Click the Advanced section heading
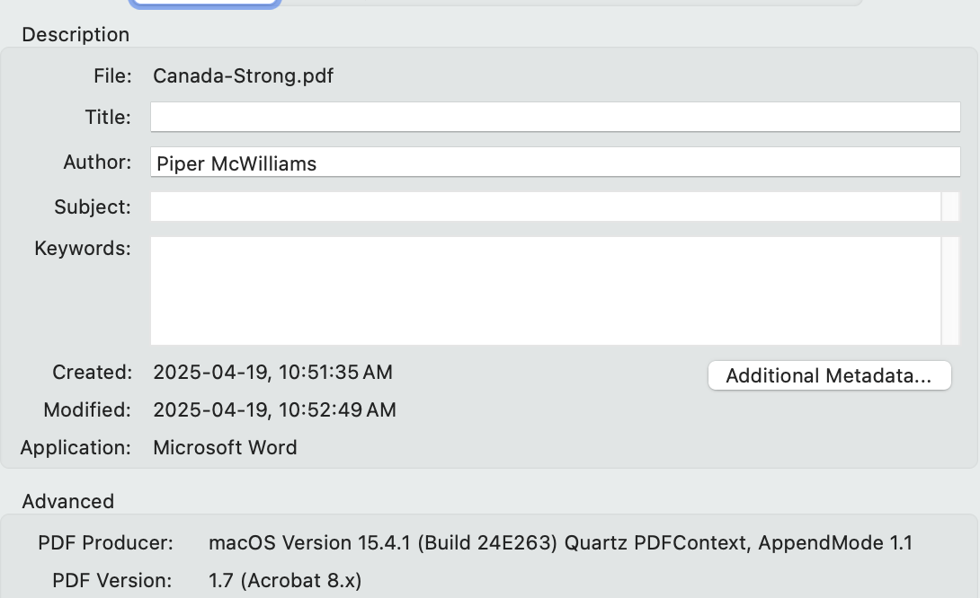The image size is (980, 598). [x=68, y=501]
